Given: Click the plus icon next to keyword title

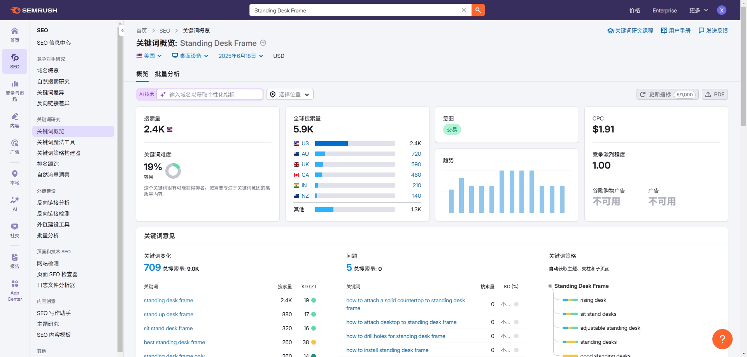Looking at the screenshot, I should (x=263, y=43).
